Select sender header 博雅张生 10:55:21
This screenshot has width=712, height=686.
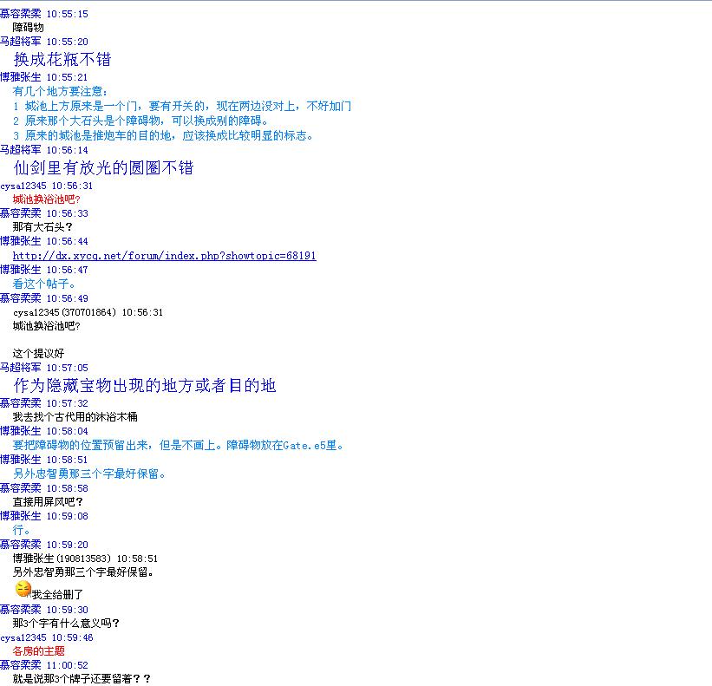click(44, 76)
